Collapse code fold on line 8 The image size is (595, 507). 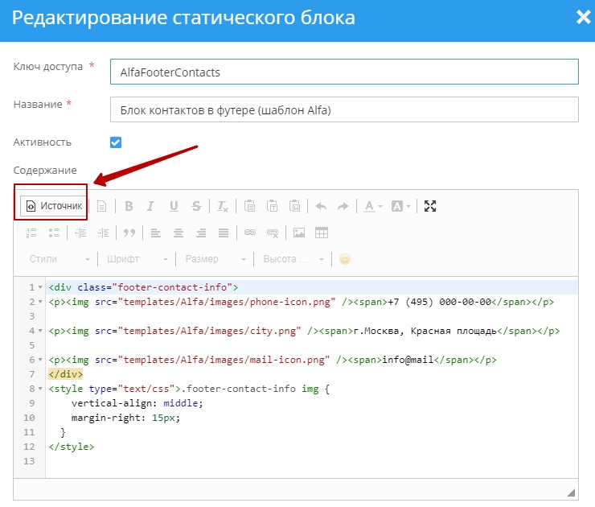[x=40, y=389]
